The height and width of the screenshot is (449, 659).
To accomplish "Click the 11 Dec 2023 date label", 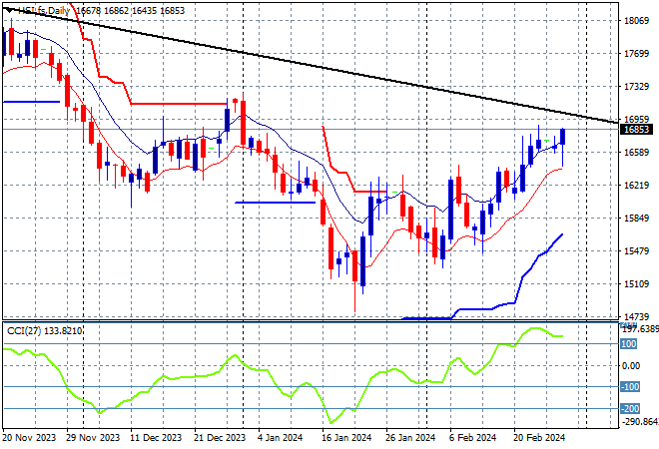I will [155, 438].
